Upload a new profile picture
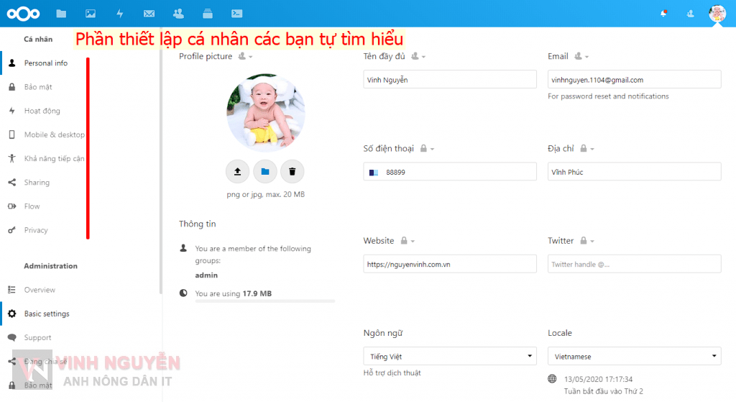Viewport: 736px width, 402px height. pos(237,171)
